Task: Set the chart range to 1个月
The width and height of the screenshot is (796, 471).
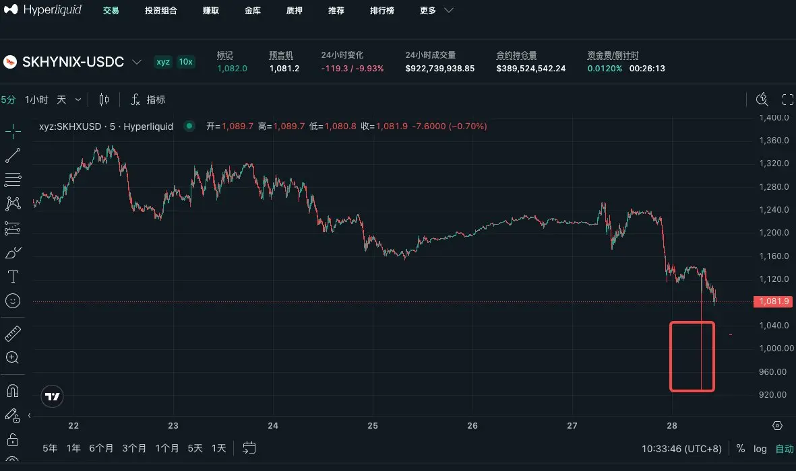Action: (x=166, y=448)
